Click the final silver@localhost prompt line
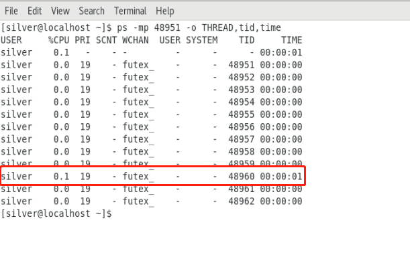Viewport: 410px width, 261px height. 56,213
